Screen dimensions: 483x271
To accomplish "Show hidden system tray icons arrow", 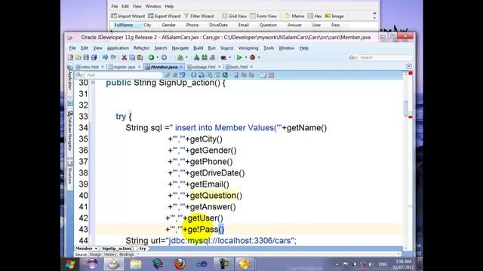I will coord(337,264).
